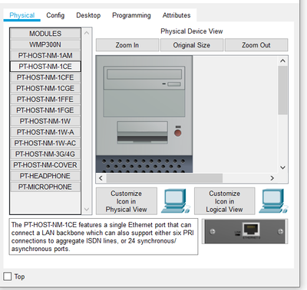Click the MODULES list header

(x=45, y=34)
